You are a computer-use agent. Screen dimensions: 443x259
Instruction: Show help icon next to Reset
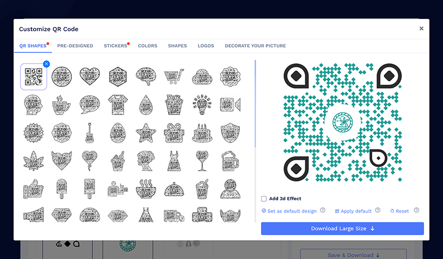(417, 210)
